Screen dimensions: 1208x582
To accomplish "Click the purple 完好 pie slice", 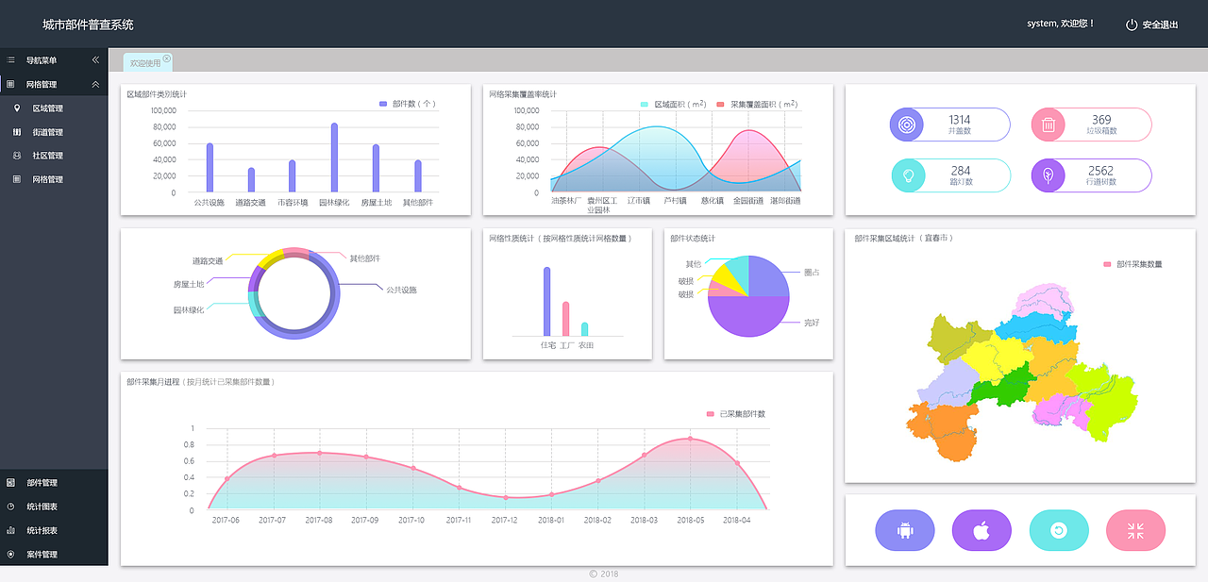I will point(748,318).
